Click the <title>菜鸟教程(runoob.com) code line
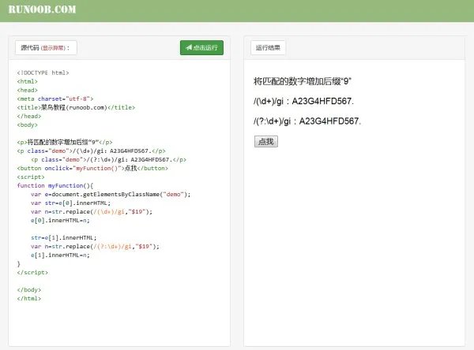Viewport: 474px width, 350px height. pos(76,107)
